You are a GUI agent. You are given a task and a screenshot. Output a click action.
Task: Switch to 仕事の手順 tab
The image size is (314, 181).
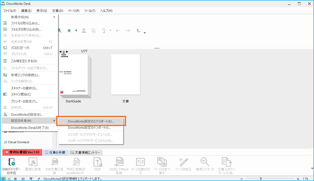(55, 153)
